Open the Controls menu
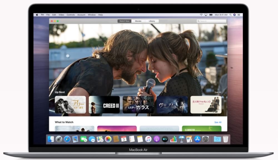This screenshot has width=278, height=160. 71,15
